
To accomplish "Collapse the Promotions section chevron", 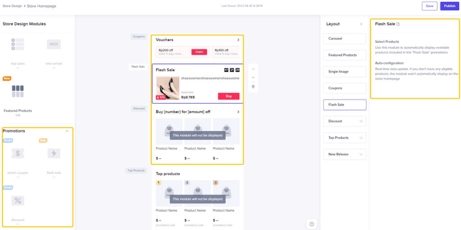I will click(x=67, y=131).
